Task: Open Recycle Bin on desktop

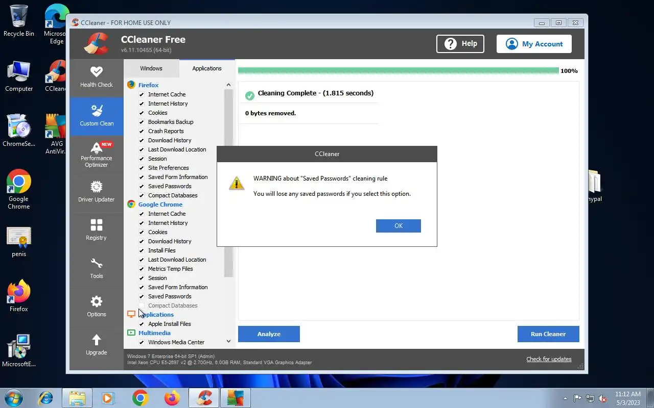Action: point(19,21)
